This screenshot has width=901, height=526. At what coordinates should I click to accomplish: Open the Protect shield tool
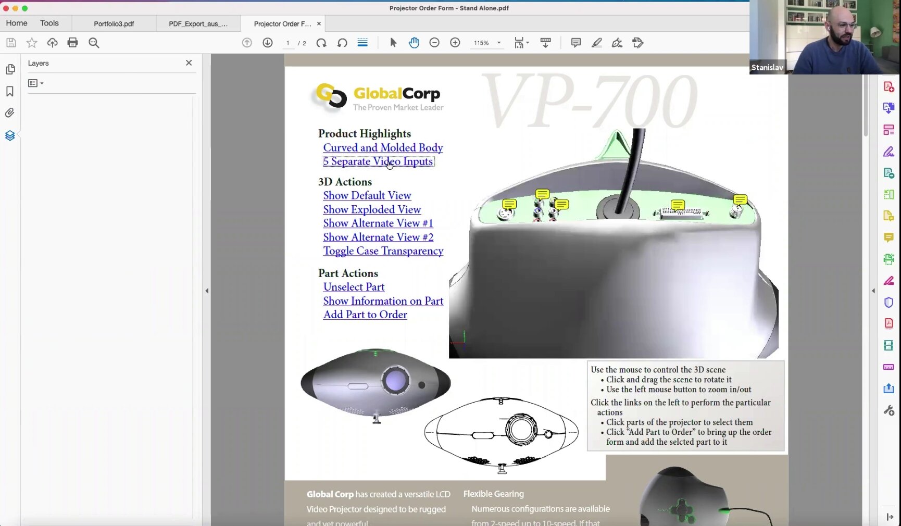889,302
